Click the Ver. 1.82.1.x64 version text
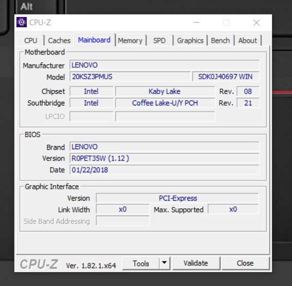 point(91,265)
